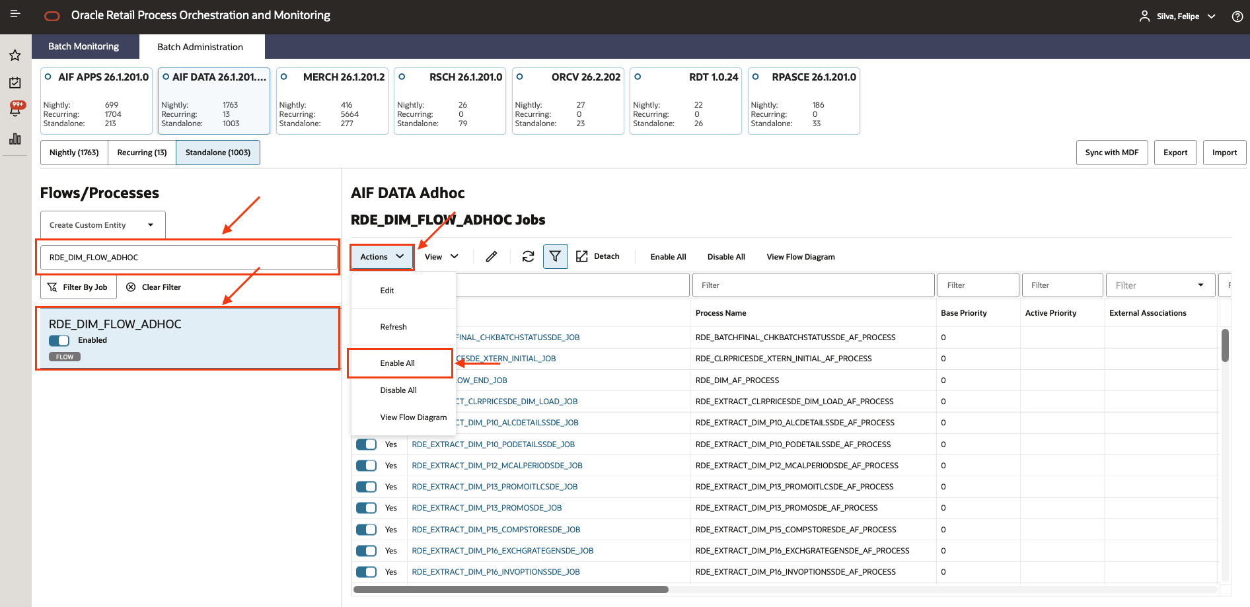Select the AIF APPS 26.1.201.0 schedule radio
The image size is (1250, 607).
[48, 77]
